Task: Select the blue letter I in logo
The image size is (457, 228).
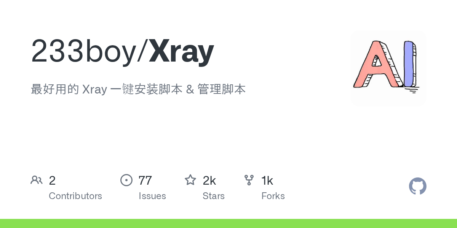Action: (x=410, y=64)
